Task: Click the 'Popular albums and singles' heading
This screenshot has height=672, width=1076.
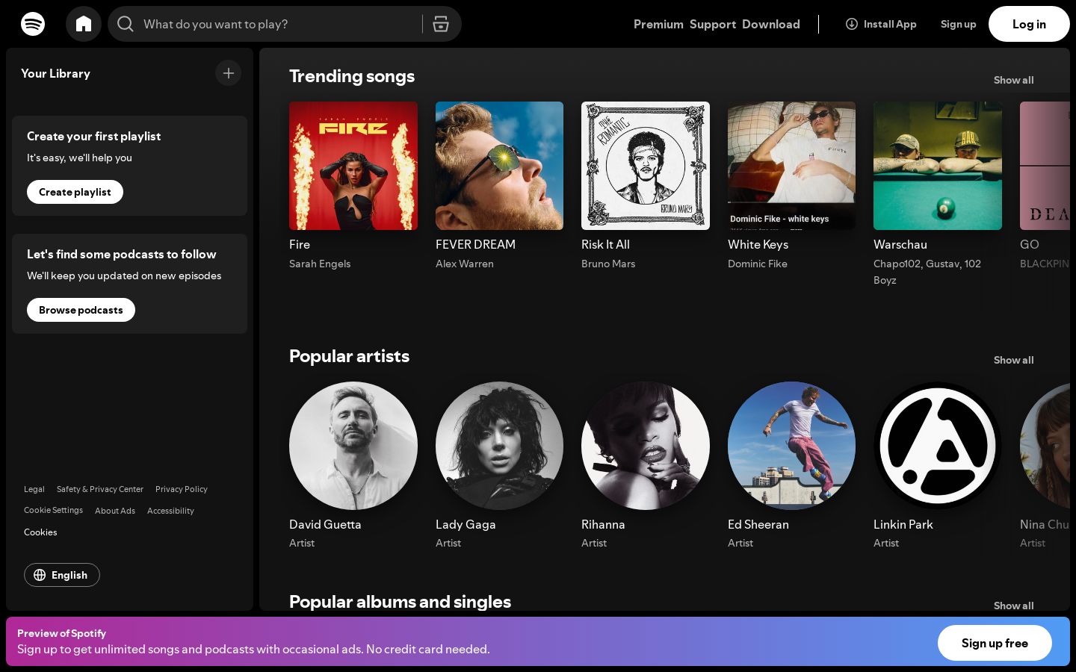Action: tap(400, 602)
